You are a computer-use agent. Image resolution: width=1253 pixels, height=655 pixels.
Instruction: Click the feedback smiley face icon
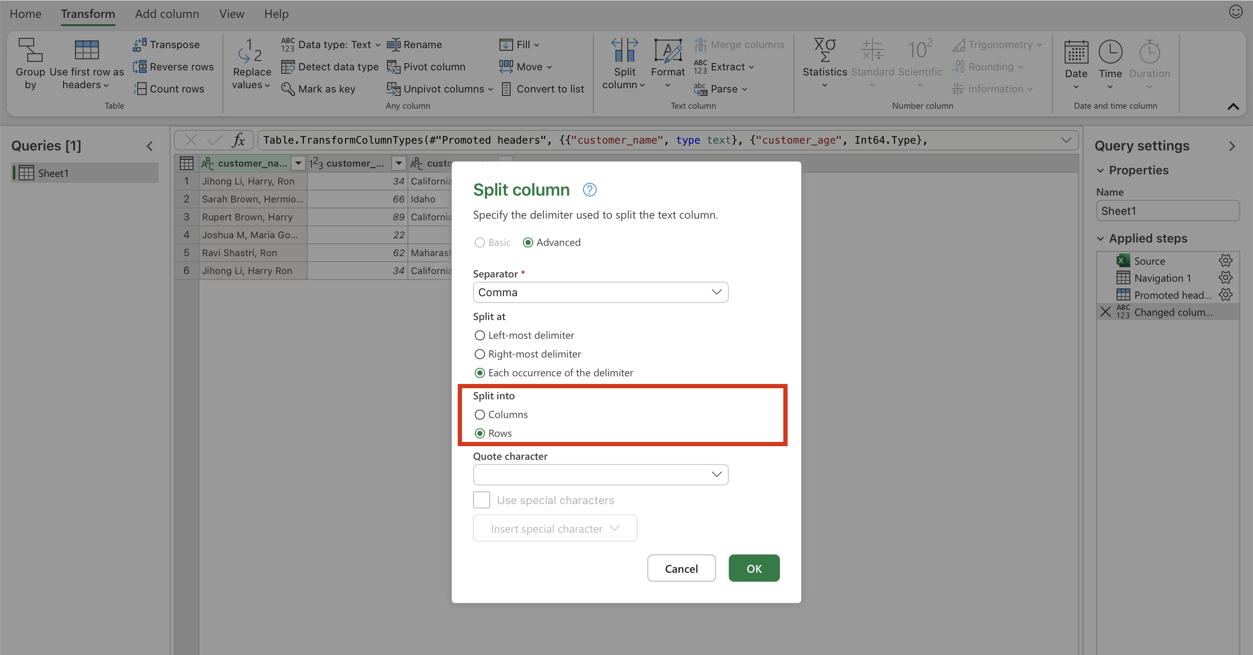click(x=1236, y=12)
